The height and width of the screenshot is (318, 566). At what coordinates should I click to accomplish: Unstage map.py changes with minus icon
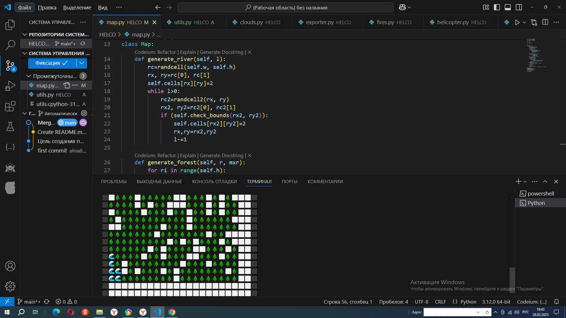tap(75, 86)
